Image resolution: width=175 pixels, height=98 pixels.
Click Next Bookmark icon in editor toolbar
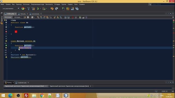coord(58,17)
